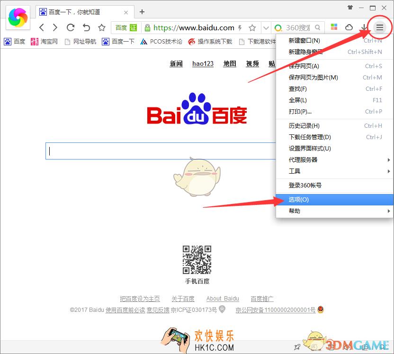Screen dimensions: 394x354
Task: Select 设置界面样式(U) menu item
Action: (334, 149)
